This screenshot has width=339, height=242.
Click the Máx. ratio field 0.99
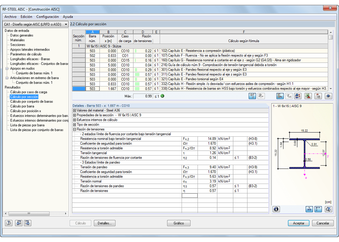click(143, 96)
